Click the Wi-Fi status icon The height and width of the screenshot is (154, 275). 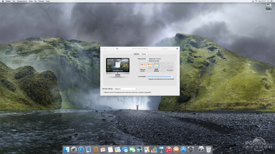click(x=256, y=1)
